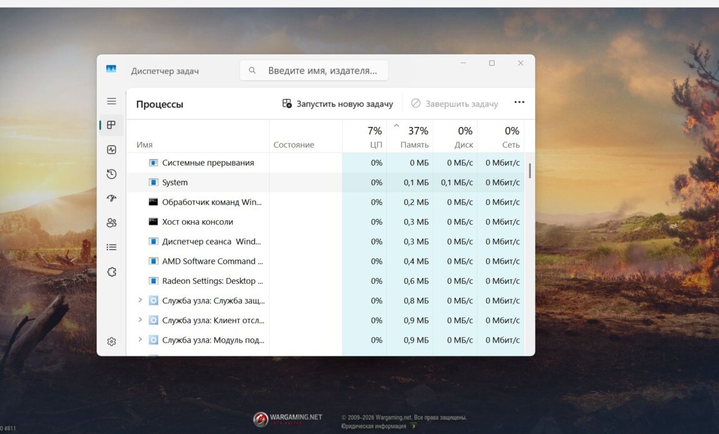This screenshot has height=434, width=719.
Task: Open the Performance page icon in sidebar
Action: point(111,149)
